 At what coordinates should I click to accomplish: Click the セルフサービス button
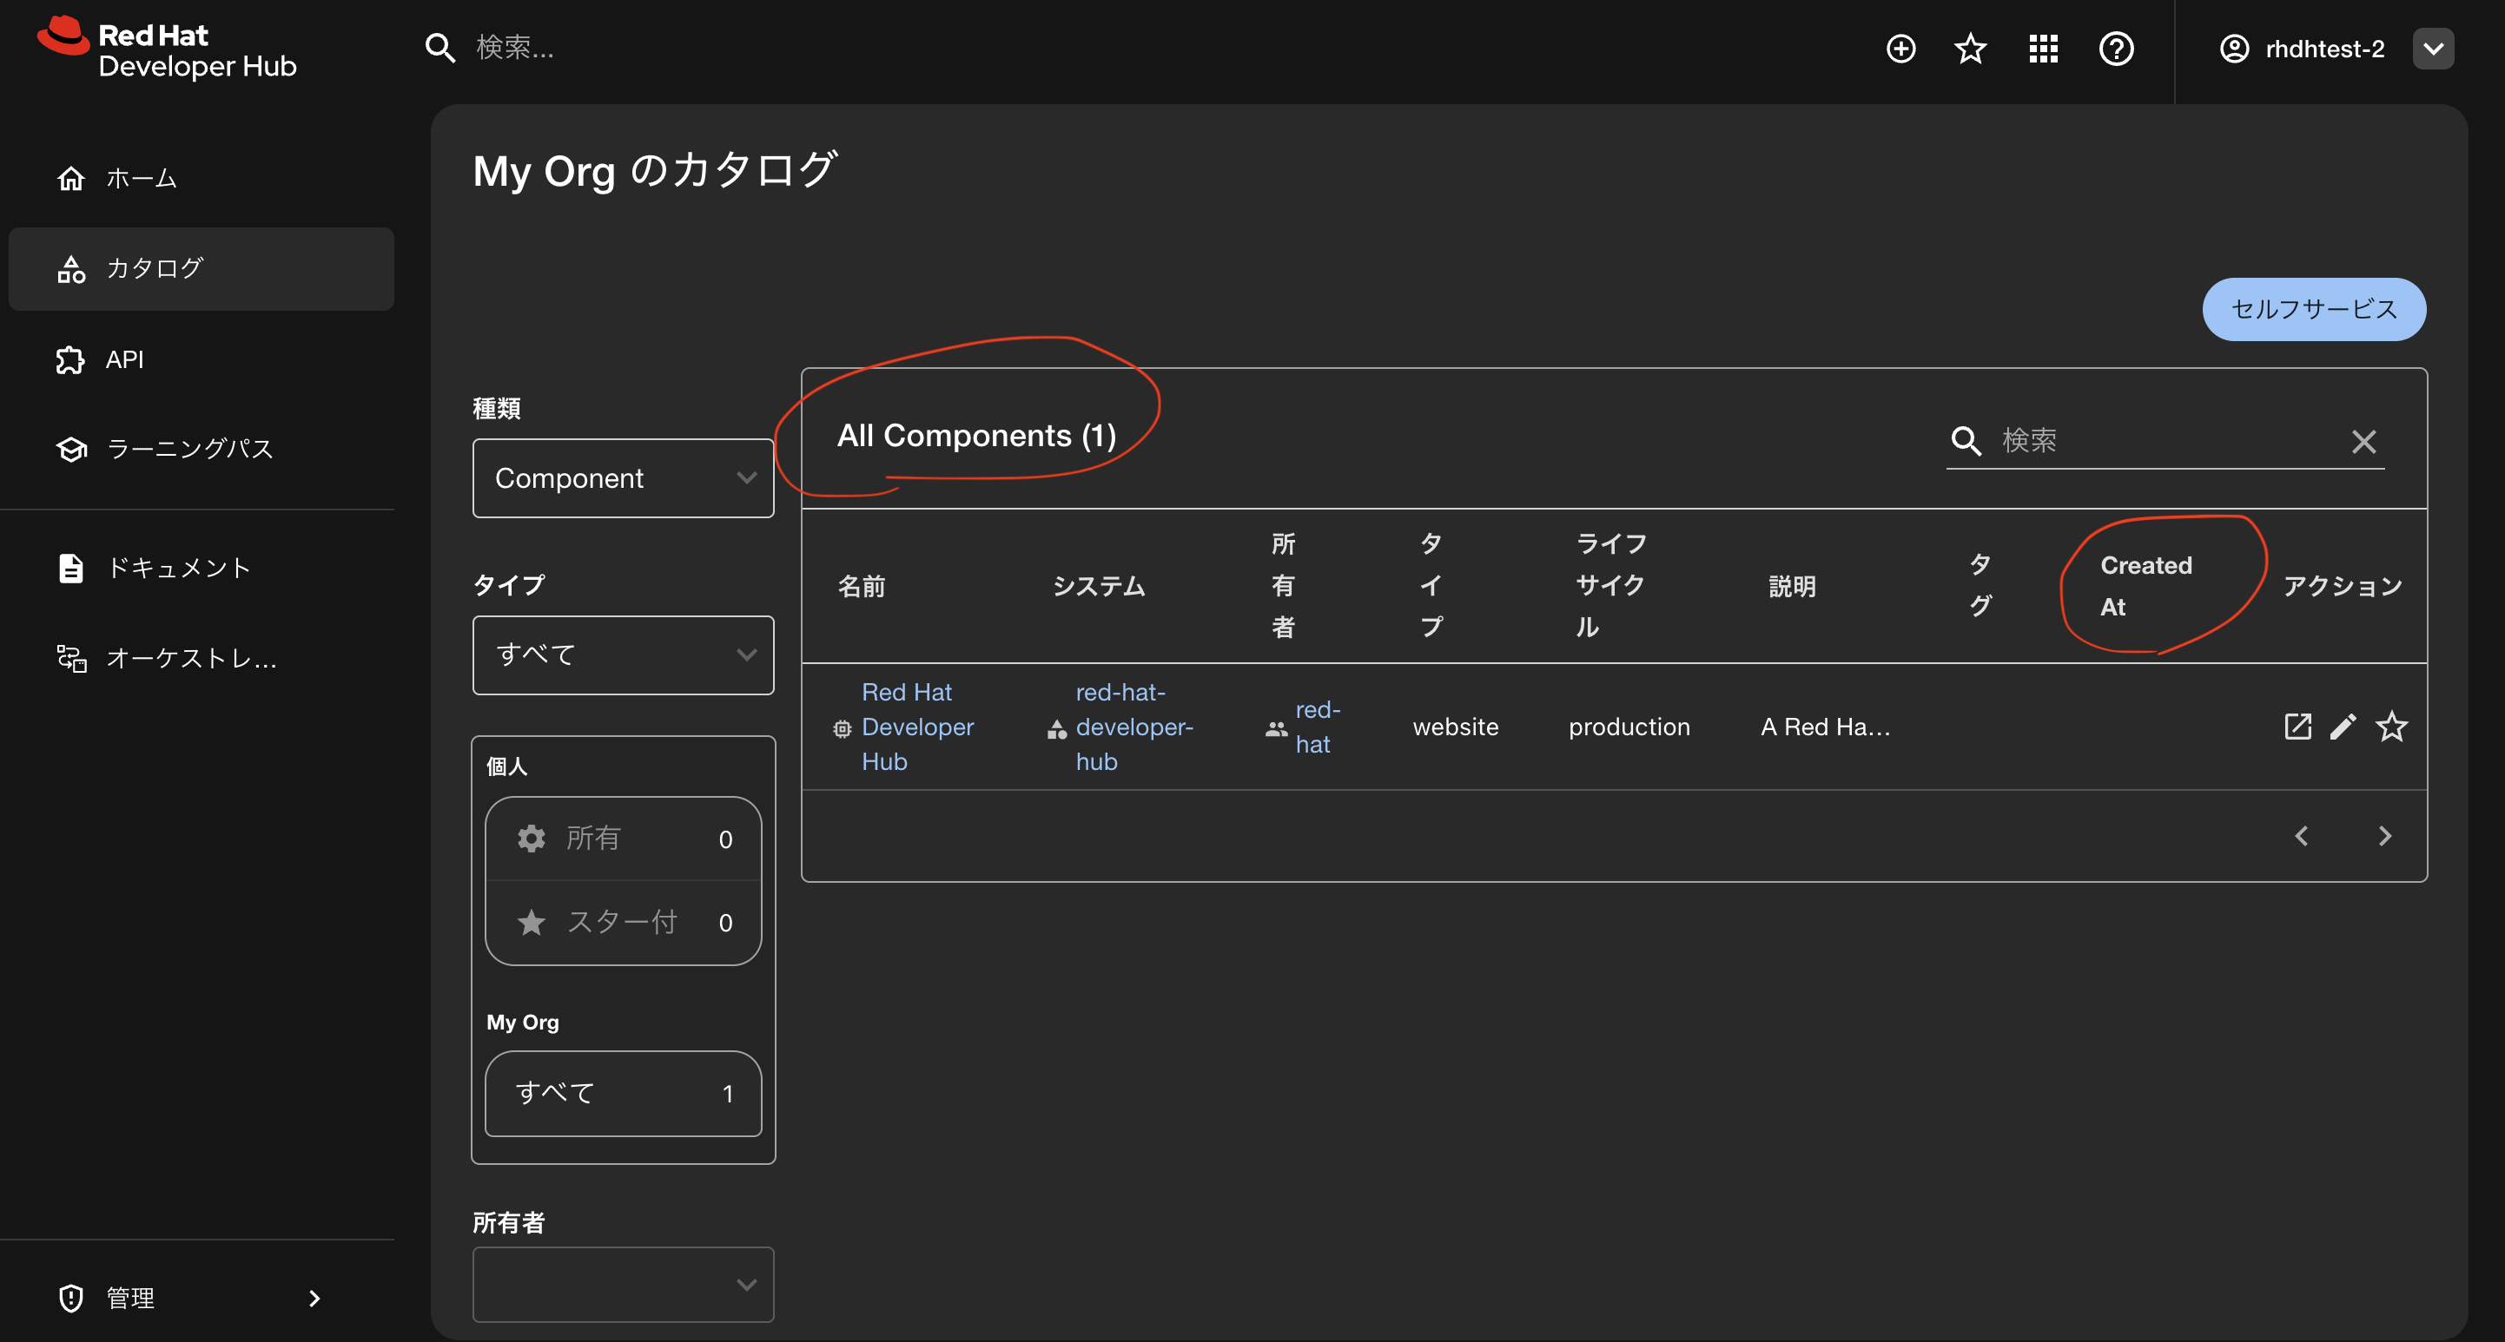[2313, 309]
